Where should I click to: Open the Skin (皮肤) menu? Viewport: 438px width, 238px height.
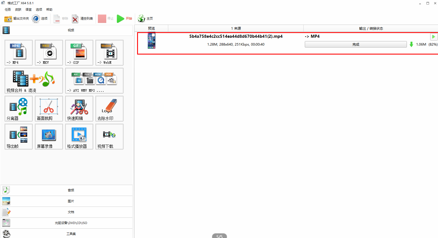pyautogui.click(x=18, y=10)
